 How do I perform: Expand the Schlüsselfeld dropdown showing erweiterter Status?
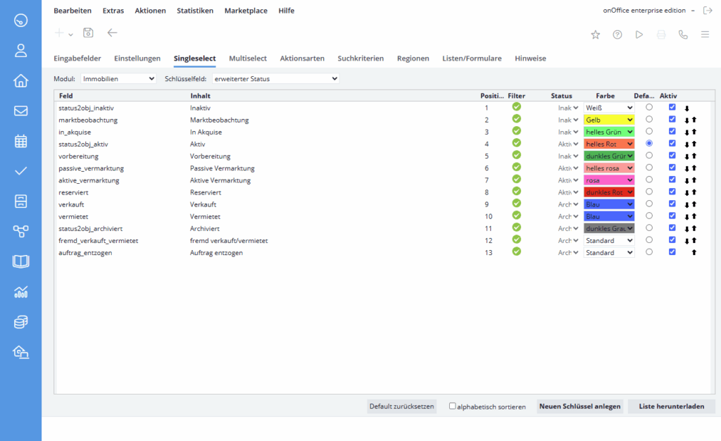[275, 79]
